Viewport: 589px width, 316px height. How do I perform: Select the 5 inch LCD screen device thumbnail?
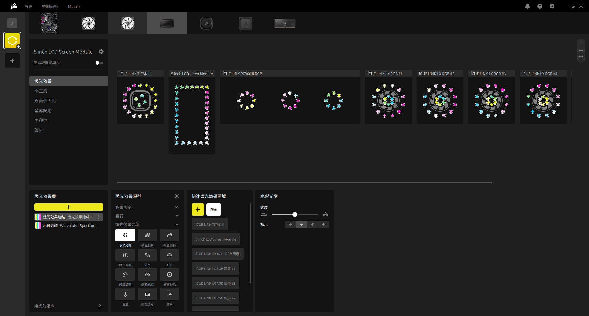(x=167, y=23)
